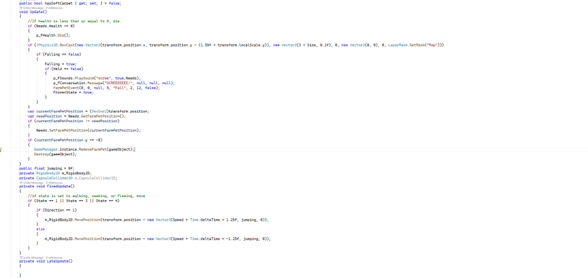
Task: Click the MovePosition line with positive 1.25f
Action: tap(157, 220)
